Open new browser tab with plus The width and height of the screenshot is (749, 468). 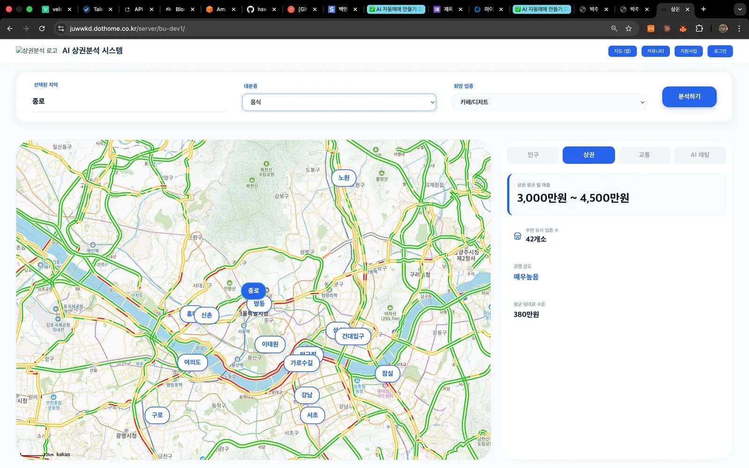703,9
